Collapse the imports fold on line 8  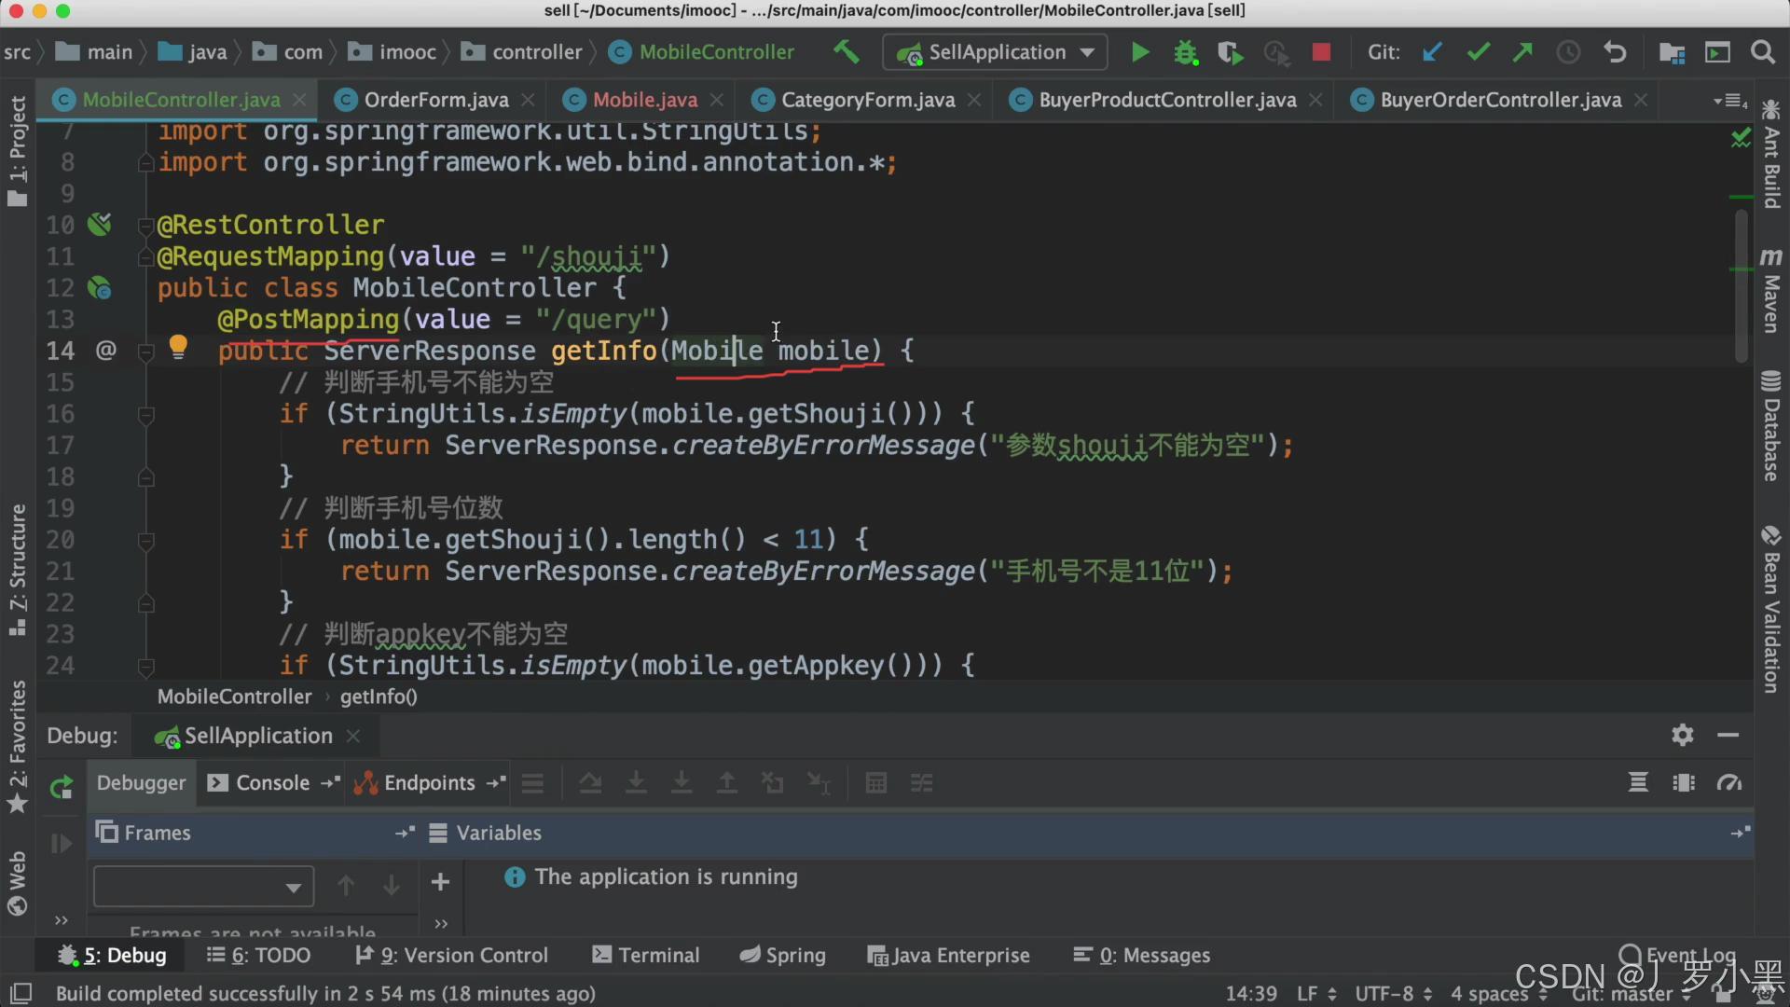145,163
